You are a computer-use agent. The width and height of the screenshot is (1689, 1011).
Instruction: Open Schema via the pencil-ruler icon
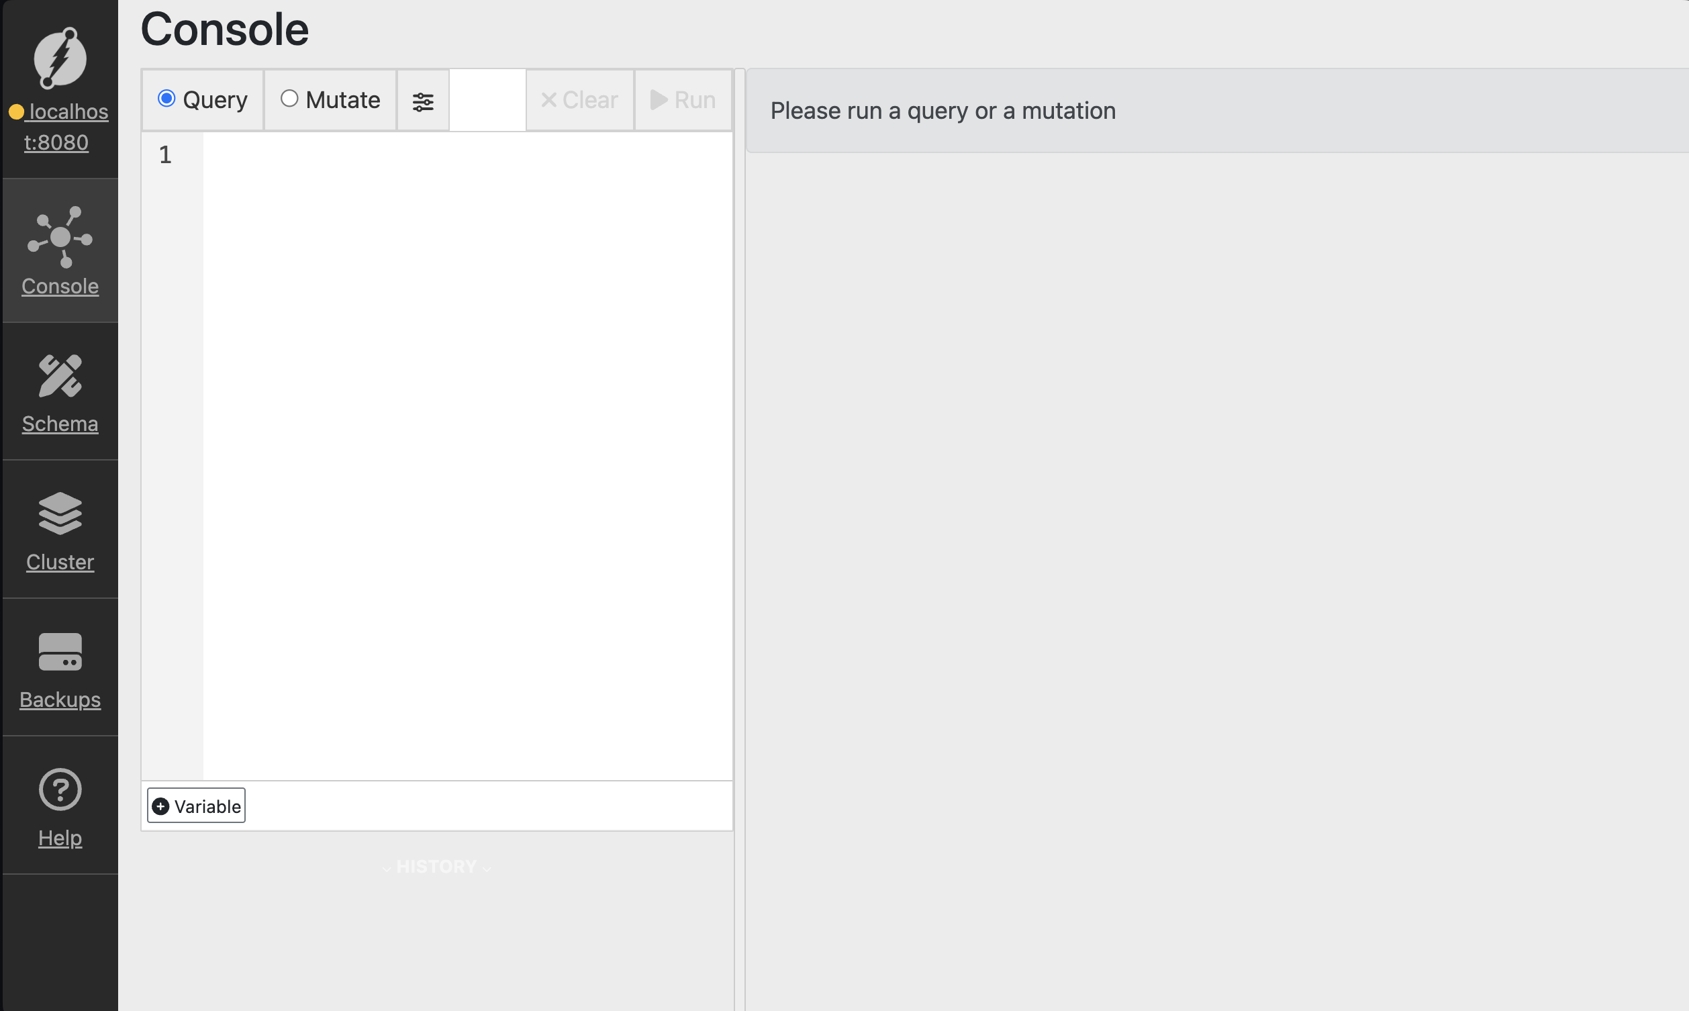[60, 375]
